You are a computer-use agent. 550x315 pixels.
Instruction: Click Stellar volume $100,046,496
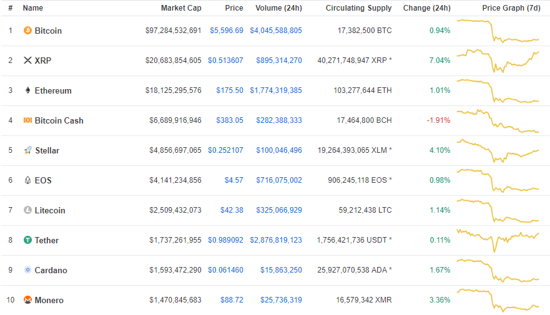[279, 150]
